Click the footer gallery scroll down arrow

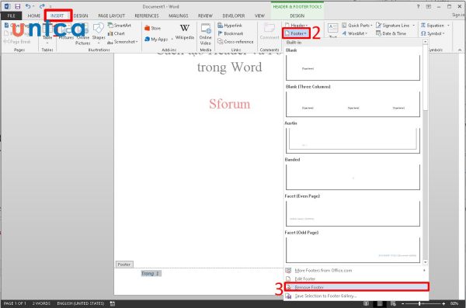[426, 262]
